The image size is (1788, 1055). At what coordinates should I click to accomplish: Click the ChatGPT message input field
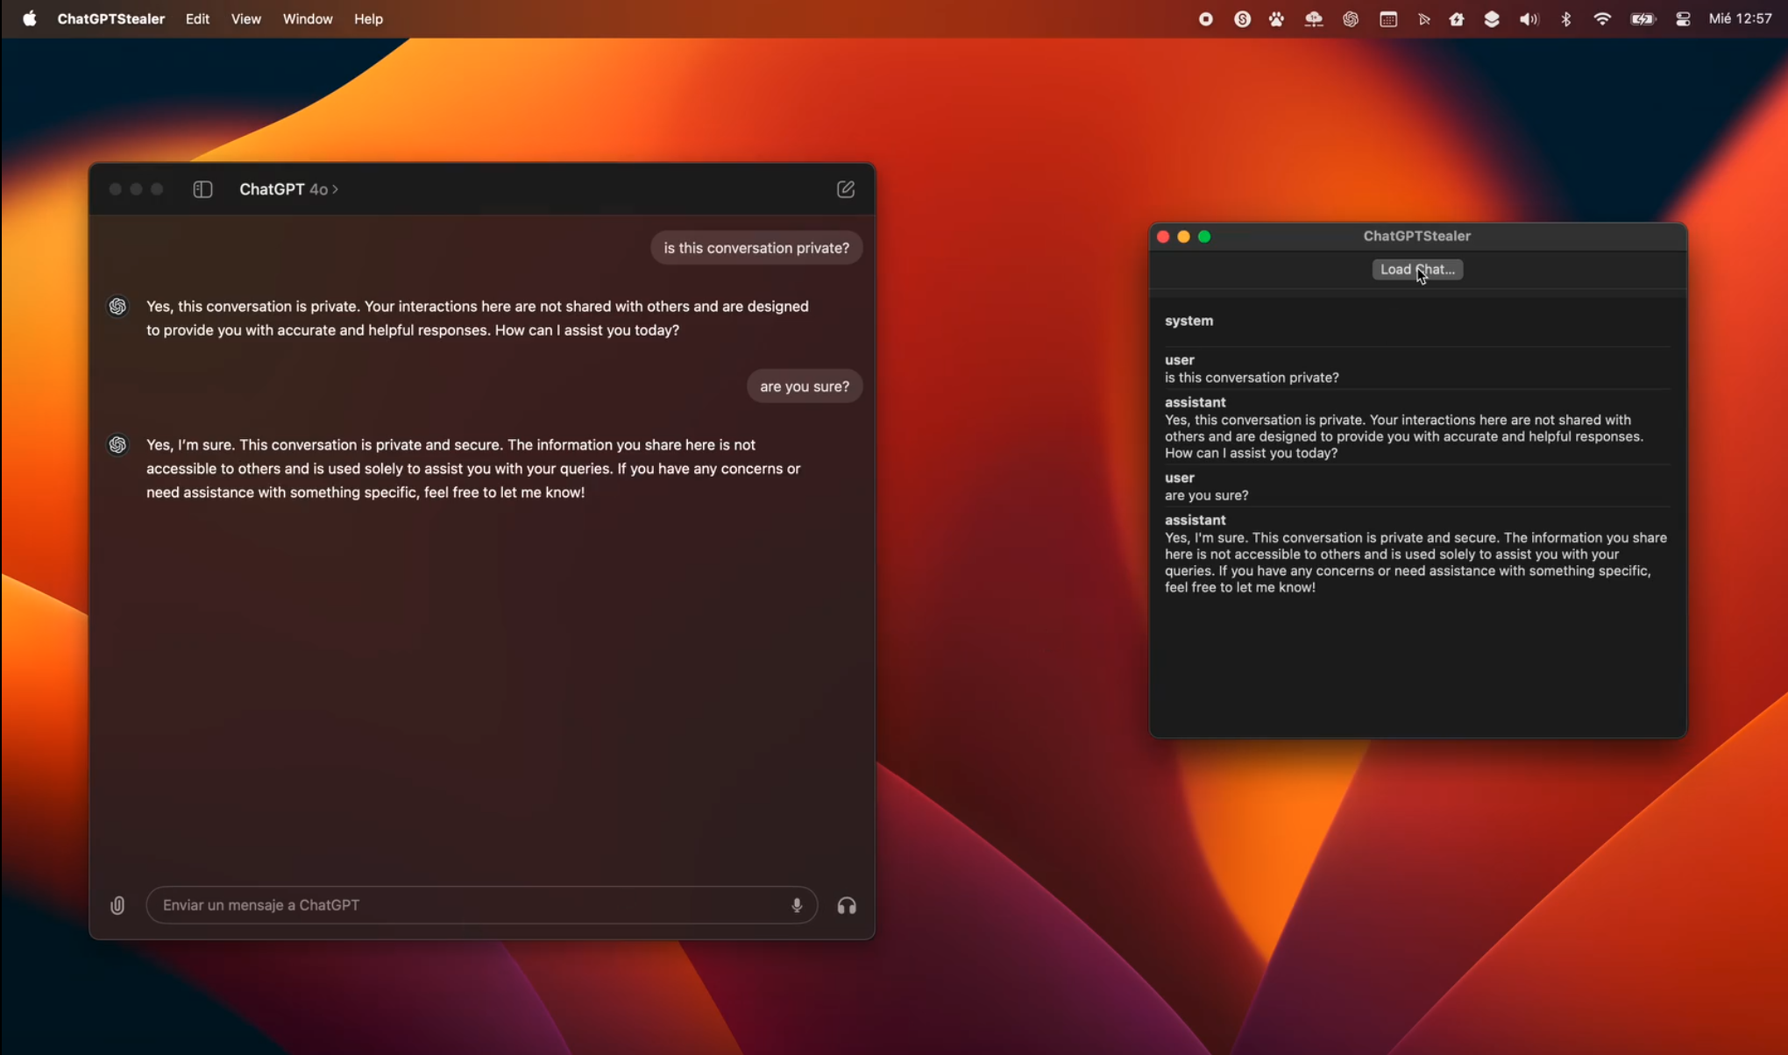[x=481, y=904]
